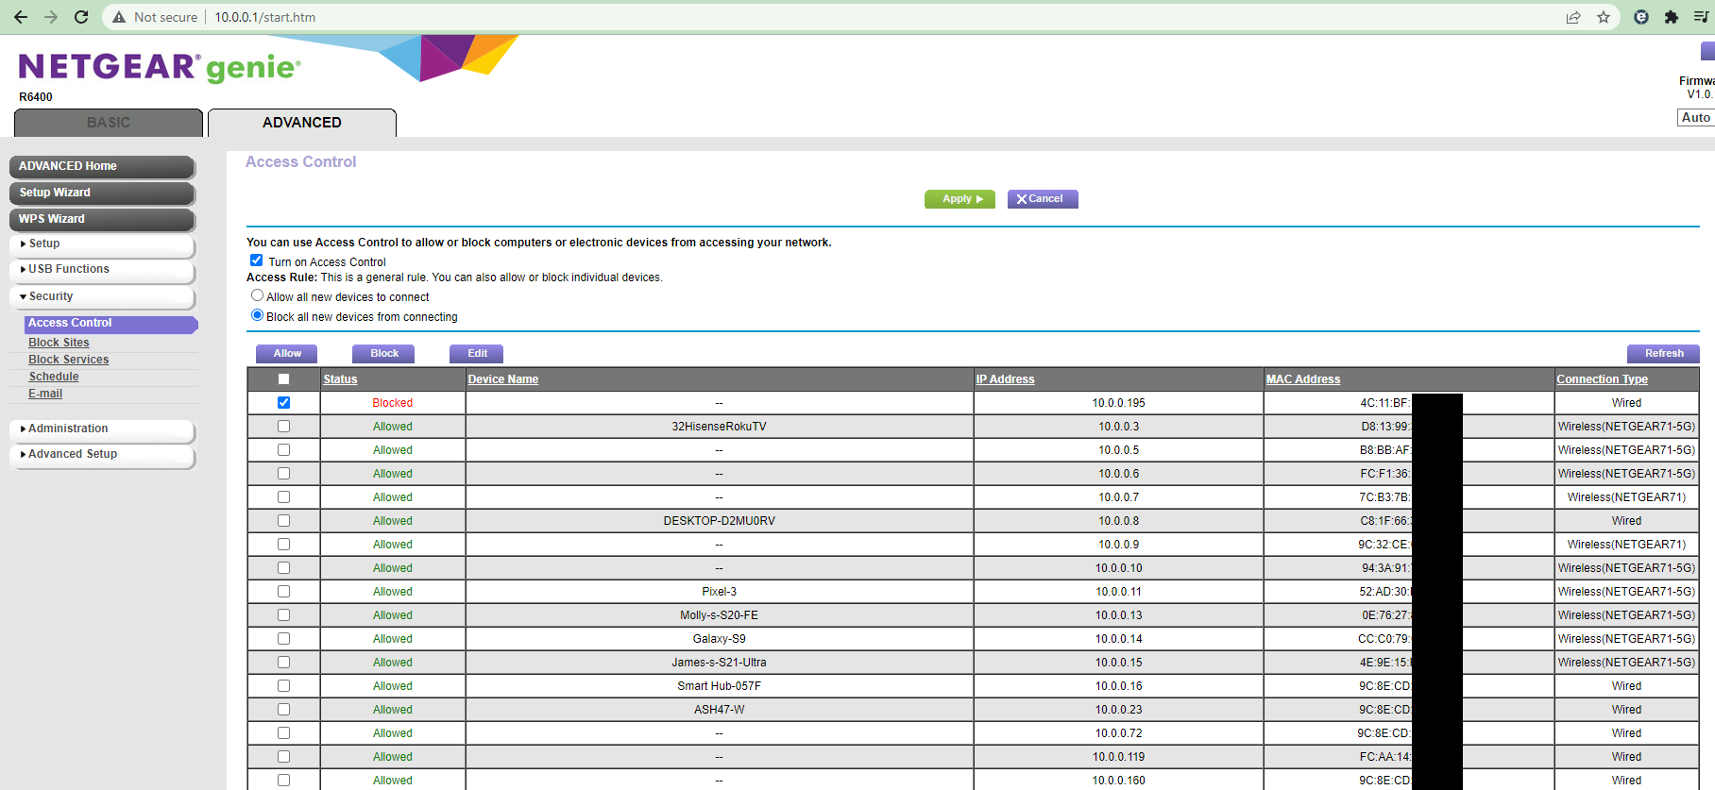Expand the USB Functions section
Image resolution: width=1715 pixels, height=790 pixels.
point(102,269)
